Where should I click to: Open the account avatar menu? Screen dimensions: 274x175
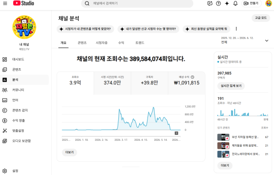click(269, 3)
